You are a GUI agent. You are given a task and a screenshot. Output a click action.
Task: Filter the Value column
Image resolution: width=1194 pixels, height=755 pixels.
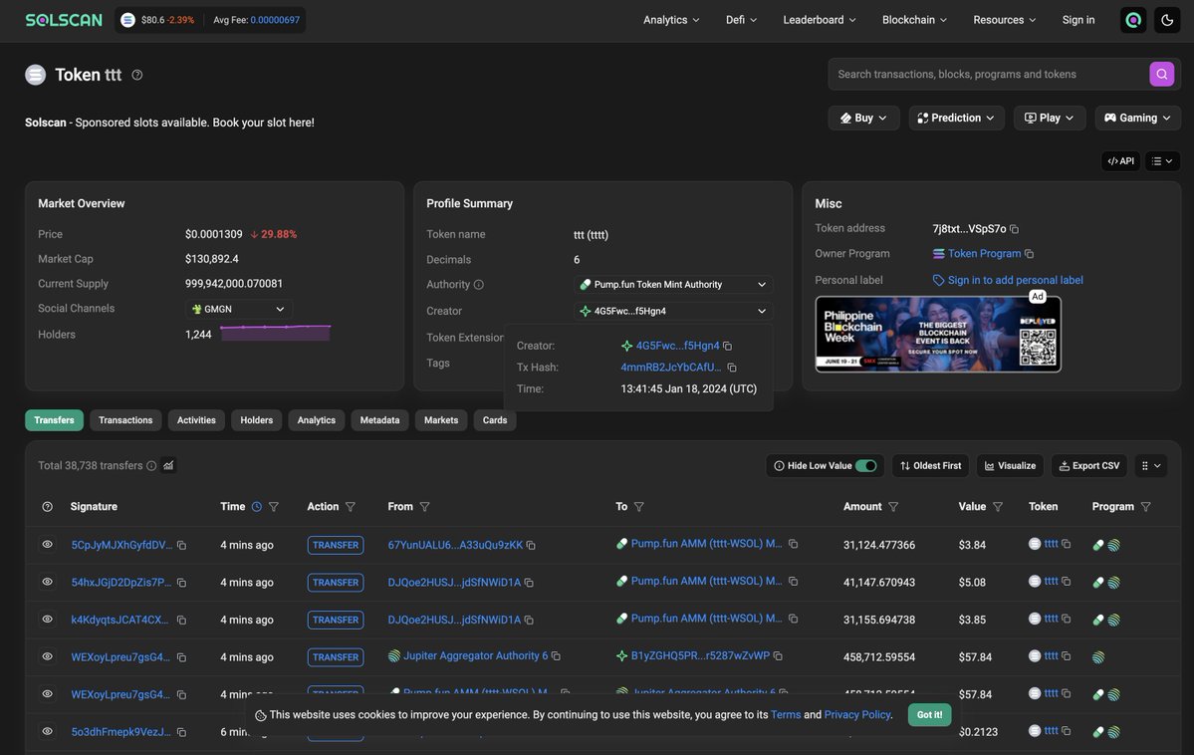pyautogui.click(x=998, y=507)
